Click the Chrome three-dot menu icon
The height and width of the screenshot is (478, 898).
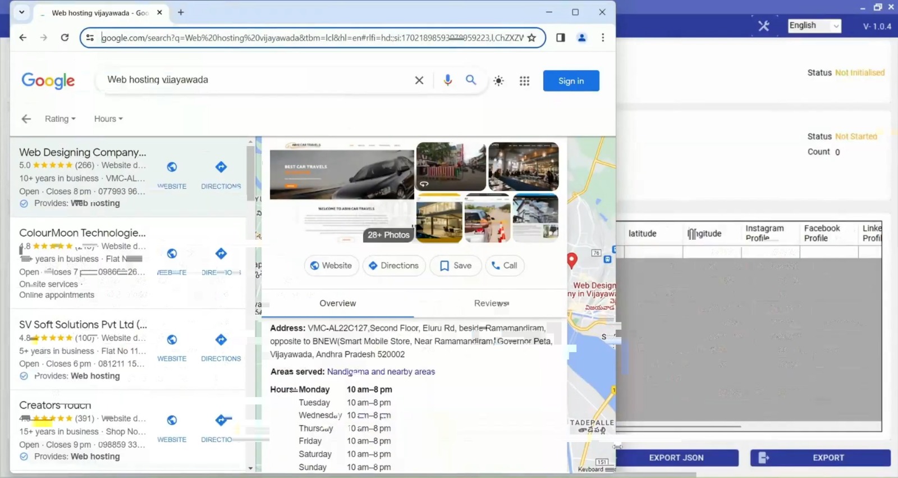pos(603,38)
